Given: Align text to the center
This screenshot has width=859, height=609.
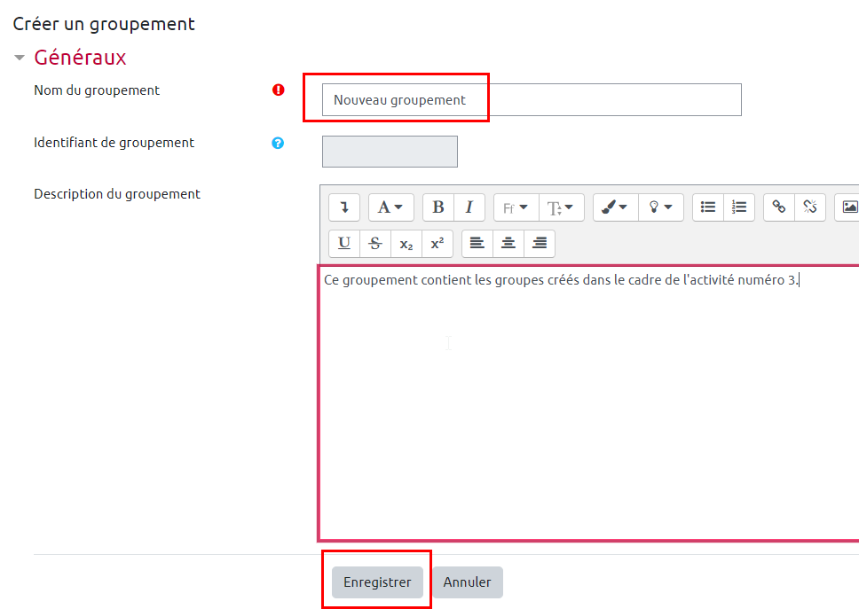Looking at the screenshot, I should point(508,244).
